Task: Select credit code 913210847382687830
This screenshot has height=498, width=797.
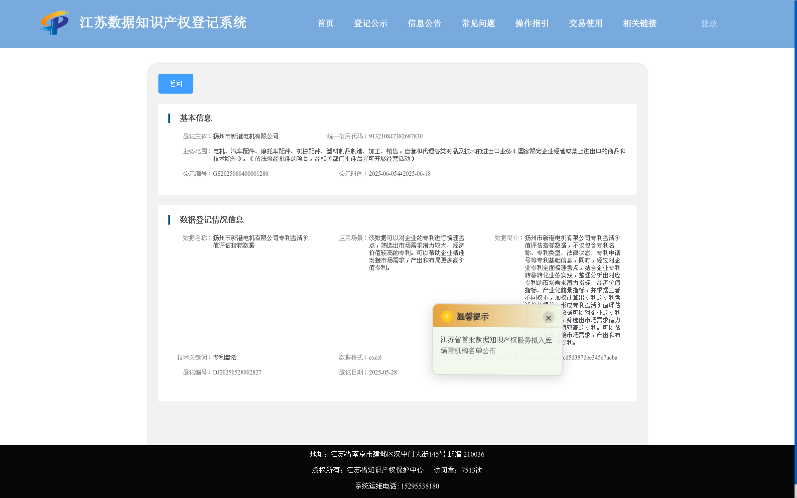Action: click(x=396, y=136)
